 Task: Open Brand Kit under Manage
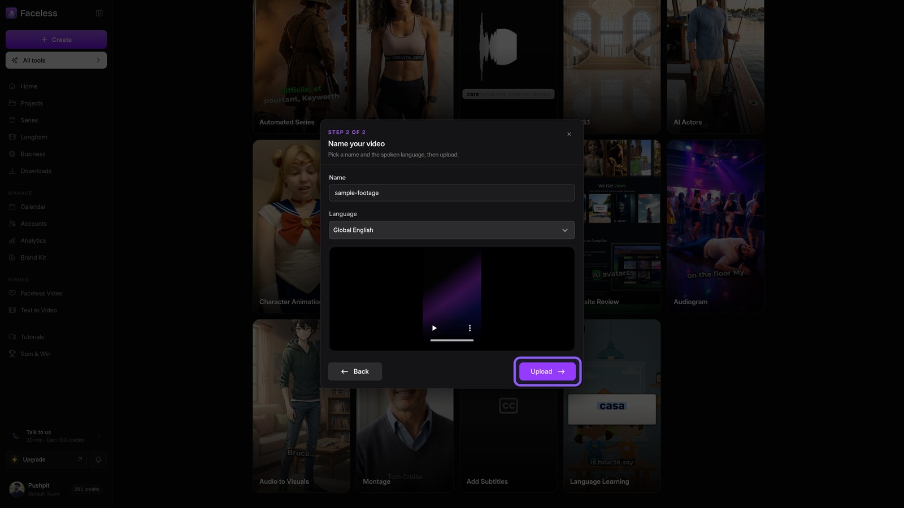tap(56, 257)
